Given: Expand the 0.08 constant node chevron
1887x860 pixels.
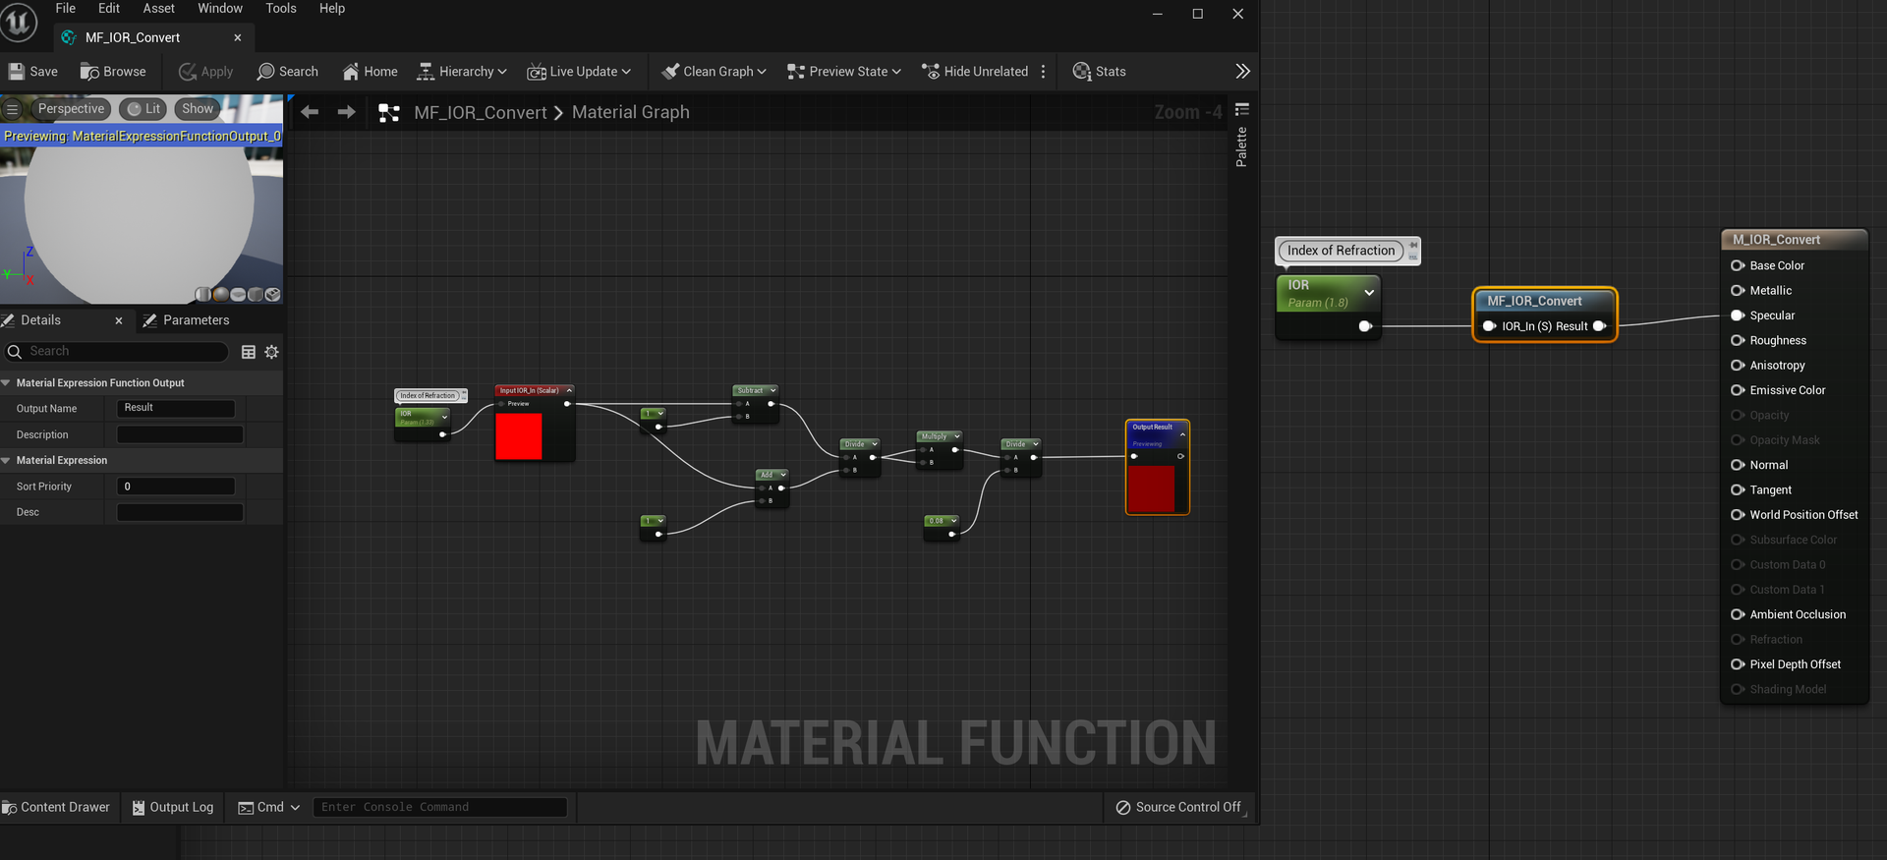Looking at the screenshot, I should (x=953, y=521).
